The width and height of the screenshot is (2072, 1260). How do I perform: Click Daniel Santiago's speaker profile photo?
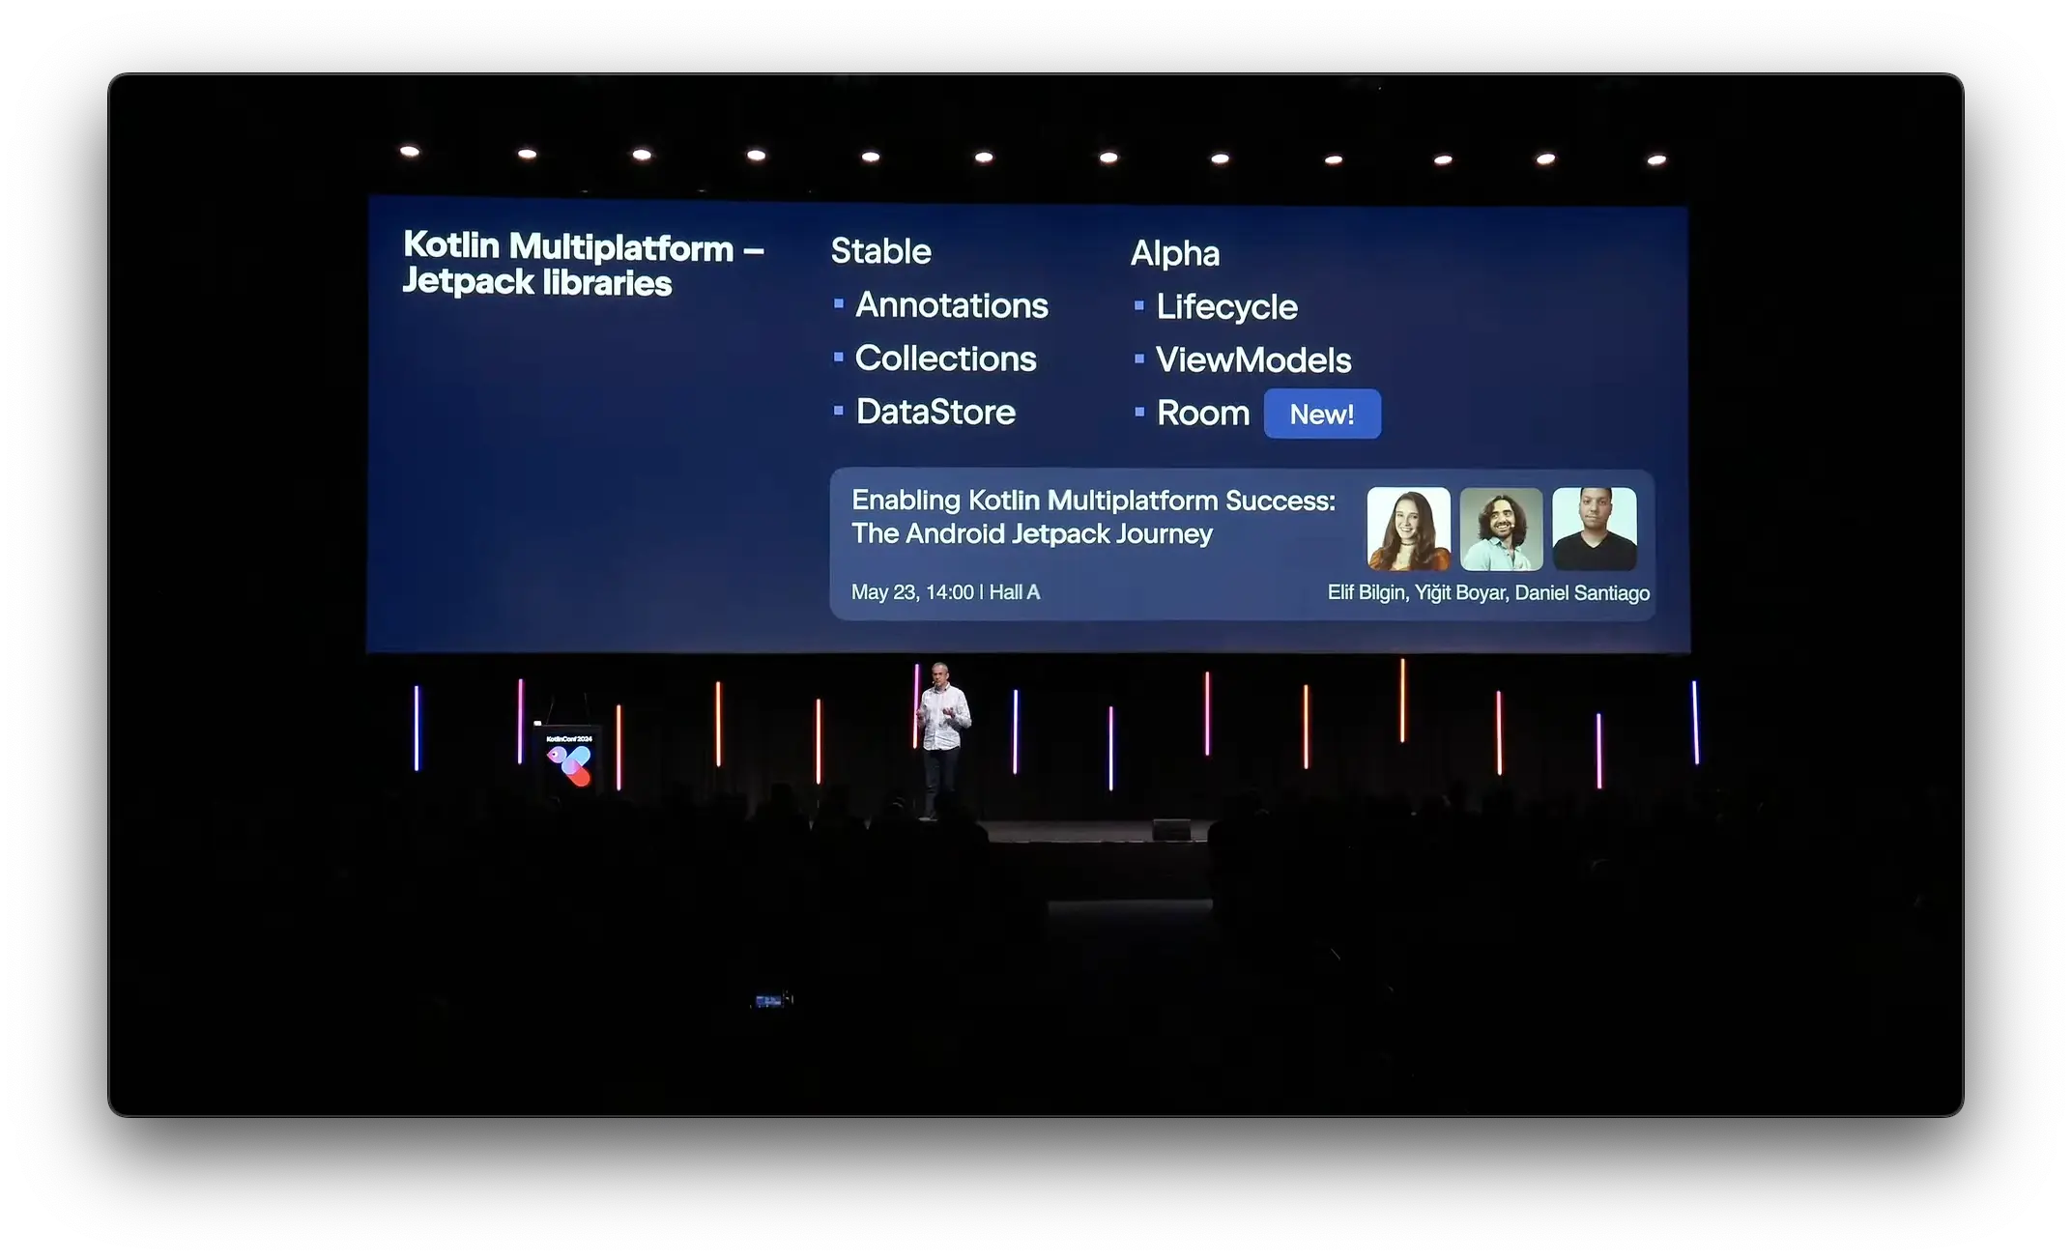[1596, 529]
